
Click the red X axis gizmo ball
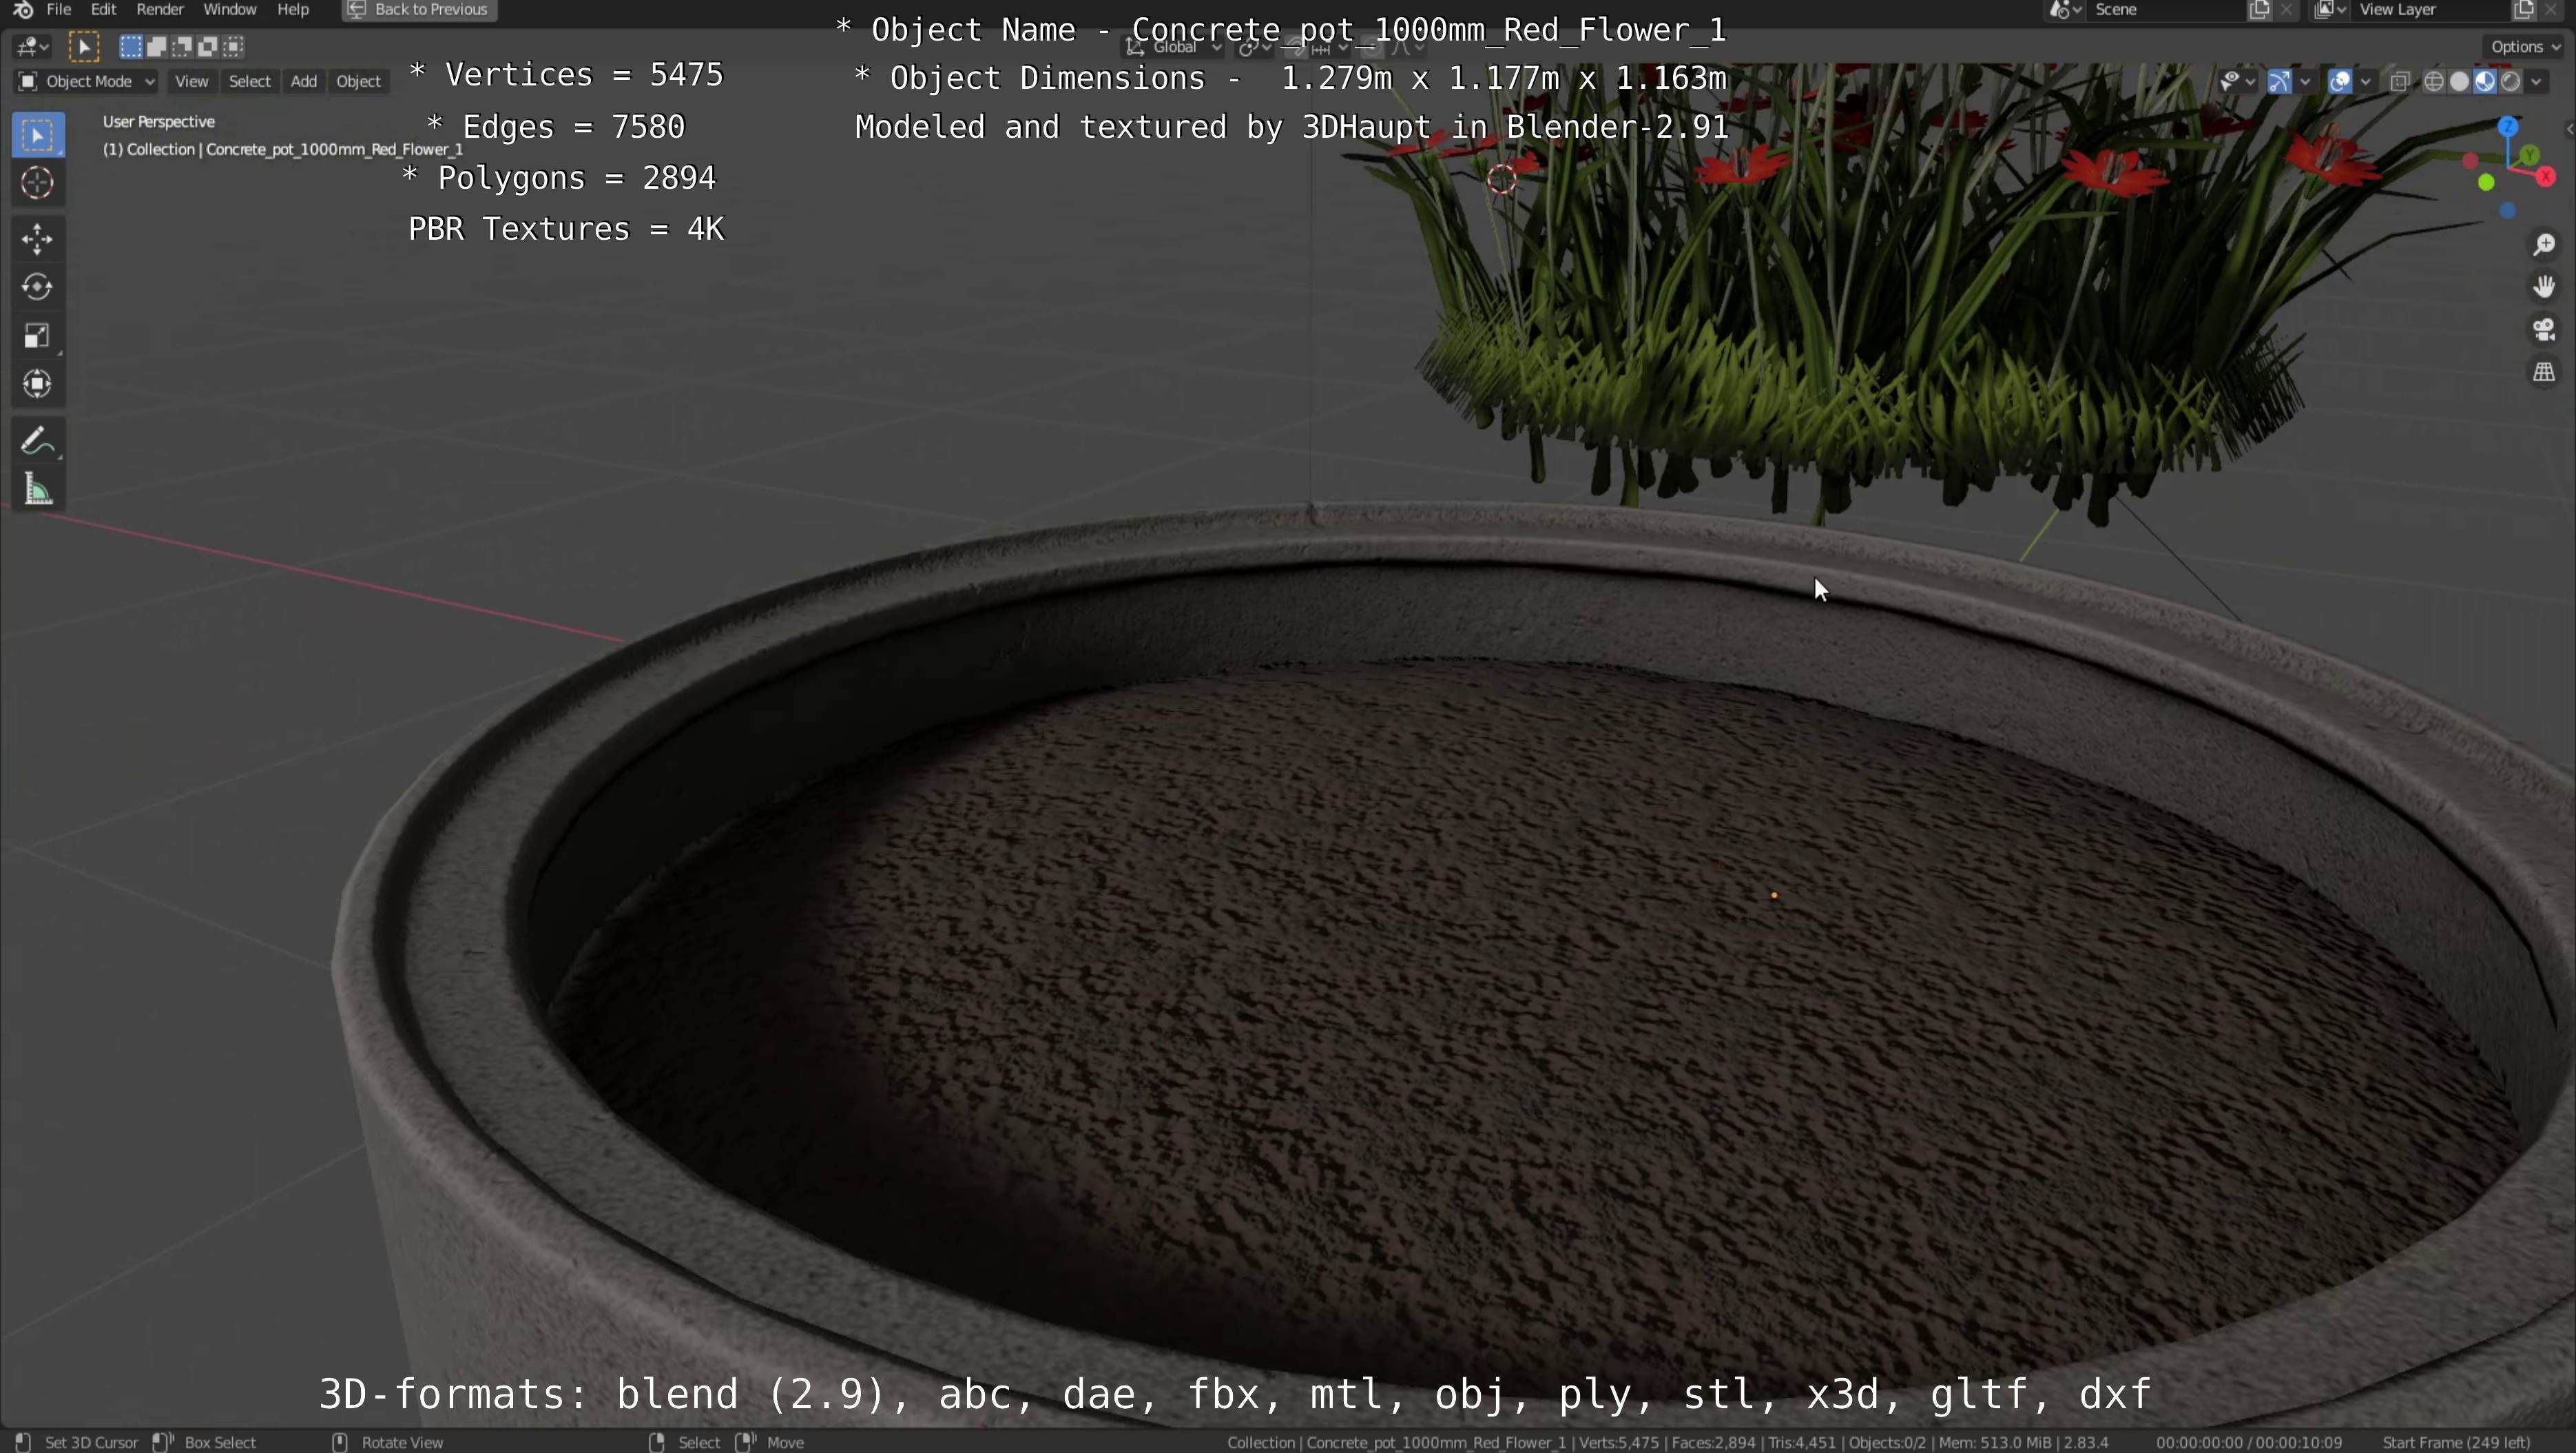(2546, 176)
